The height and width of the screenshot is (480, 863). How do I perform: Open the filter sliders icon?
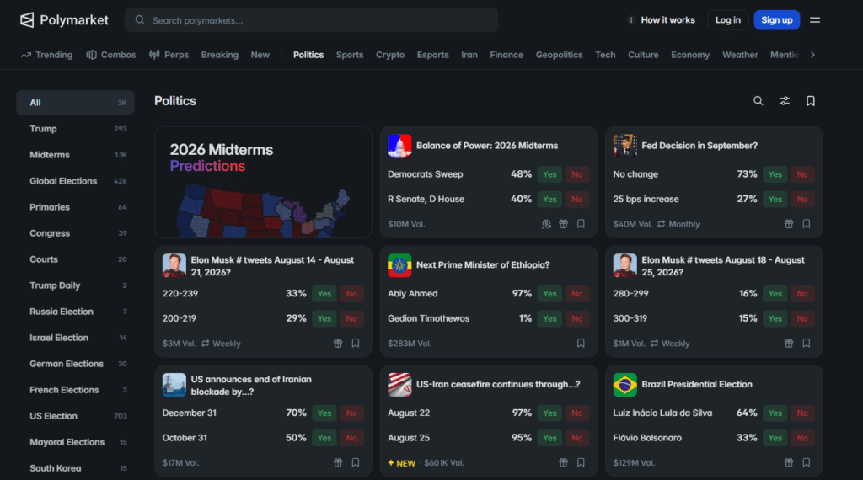pos(785,101)
